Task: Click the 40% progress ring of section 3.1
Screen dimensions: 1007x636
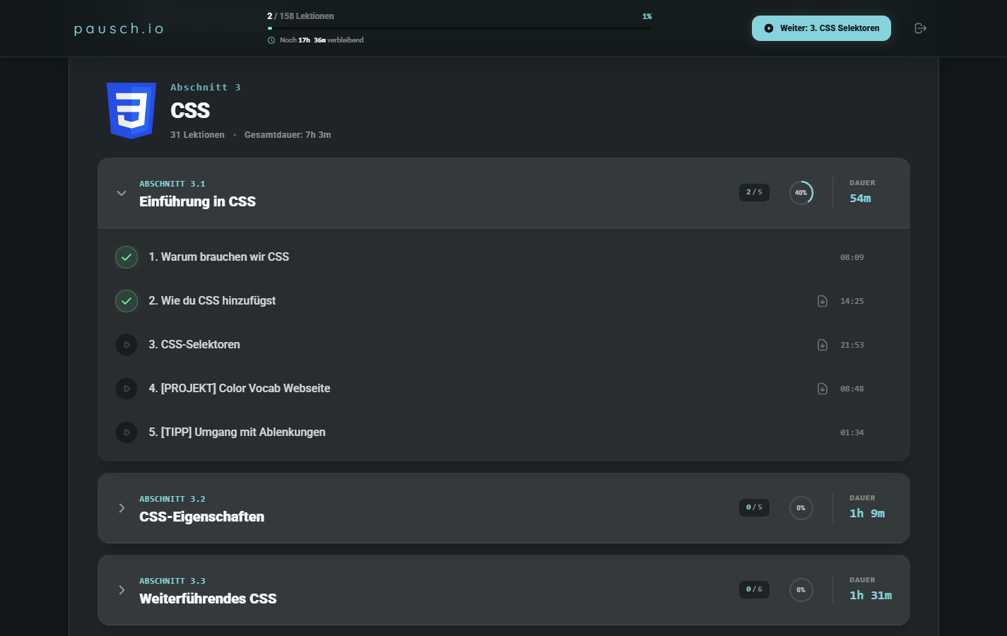Action: (801, 193)
